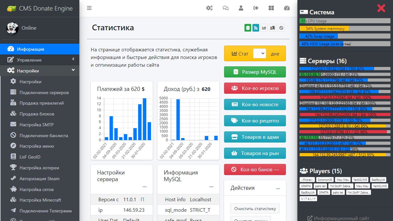
Task: Open the days dropdown in Стат button
Action: click(x=259, y=54)
